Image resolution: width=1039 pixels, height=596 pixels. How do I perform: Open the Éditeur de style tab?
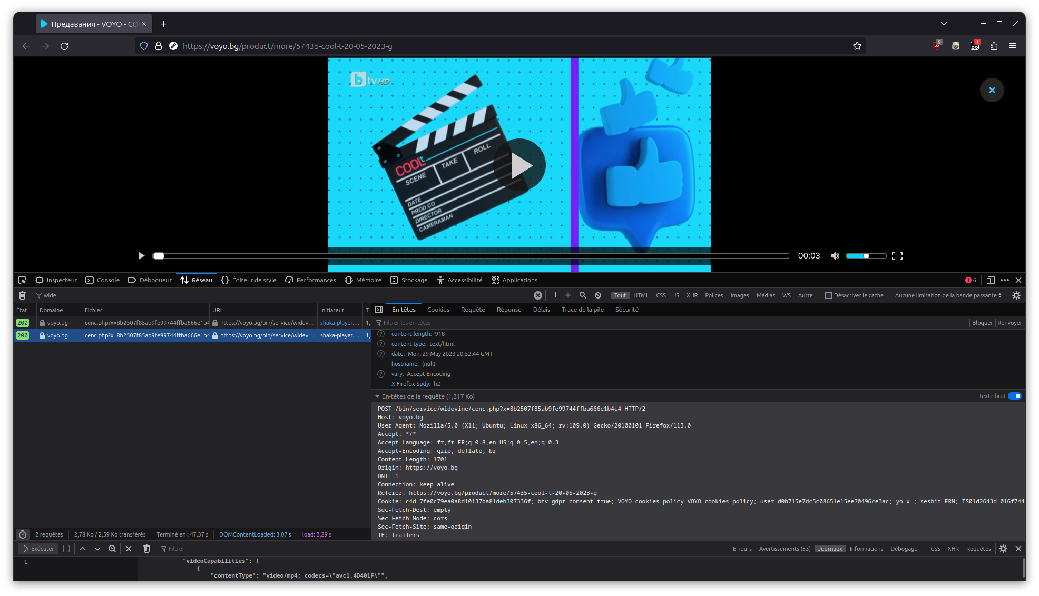coord(249,280)
